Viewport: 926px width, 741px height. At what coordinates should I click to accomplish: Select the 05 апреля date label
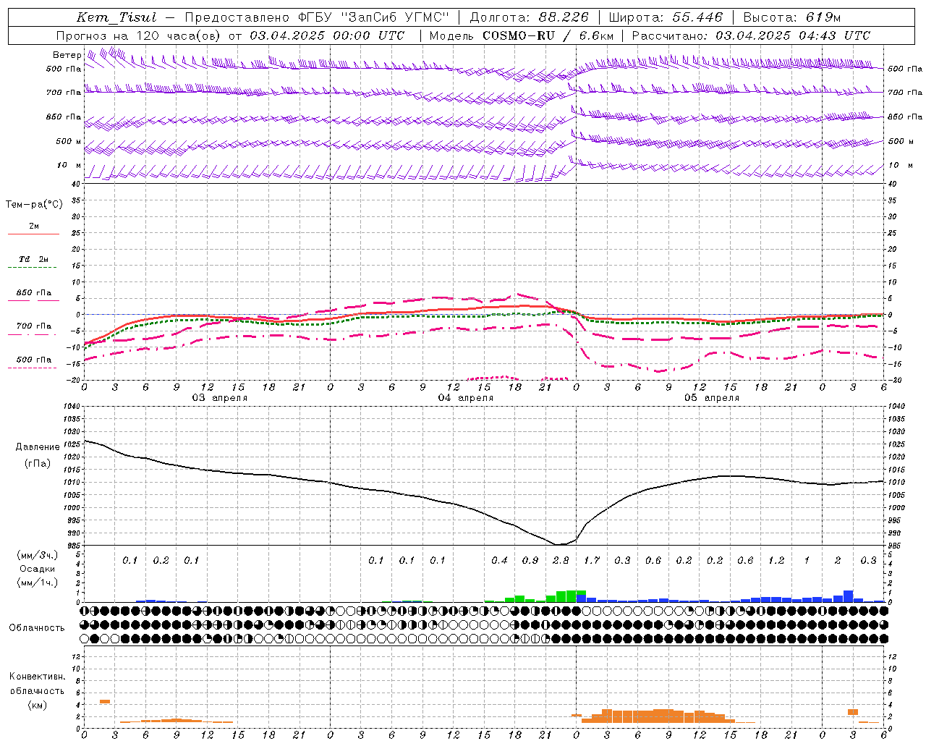click(x=712, y=398)
